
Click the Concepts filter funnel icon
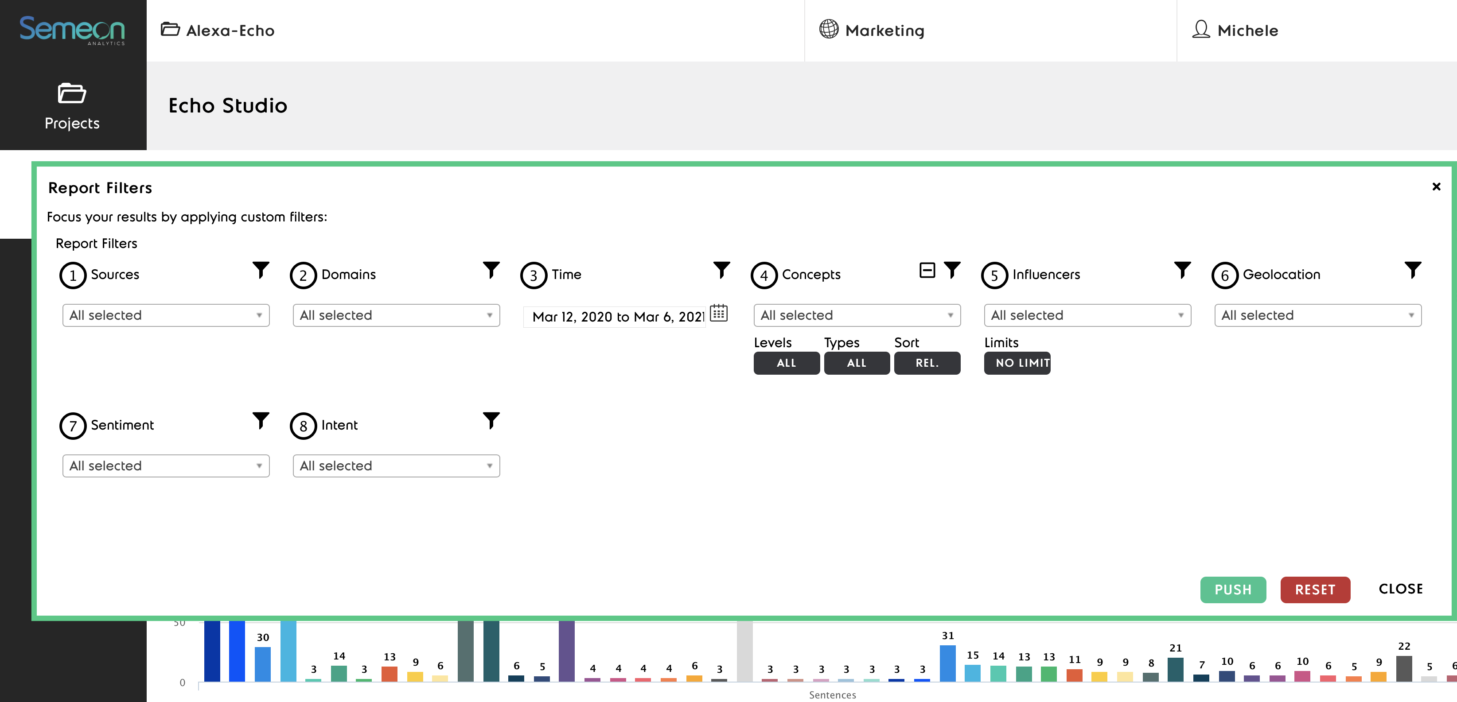click(952, 270)
